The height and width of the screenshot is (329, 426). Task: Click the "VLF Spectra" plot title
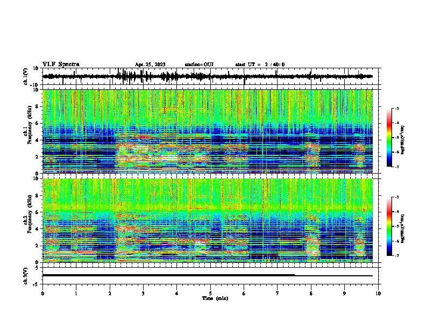coord(61,65)
